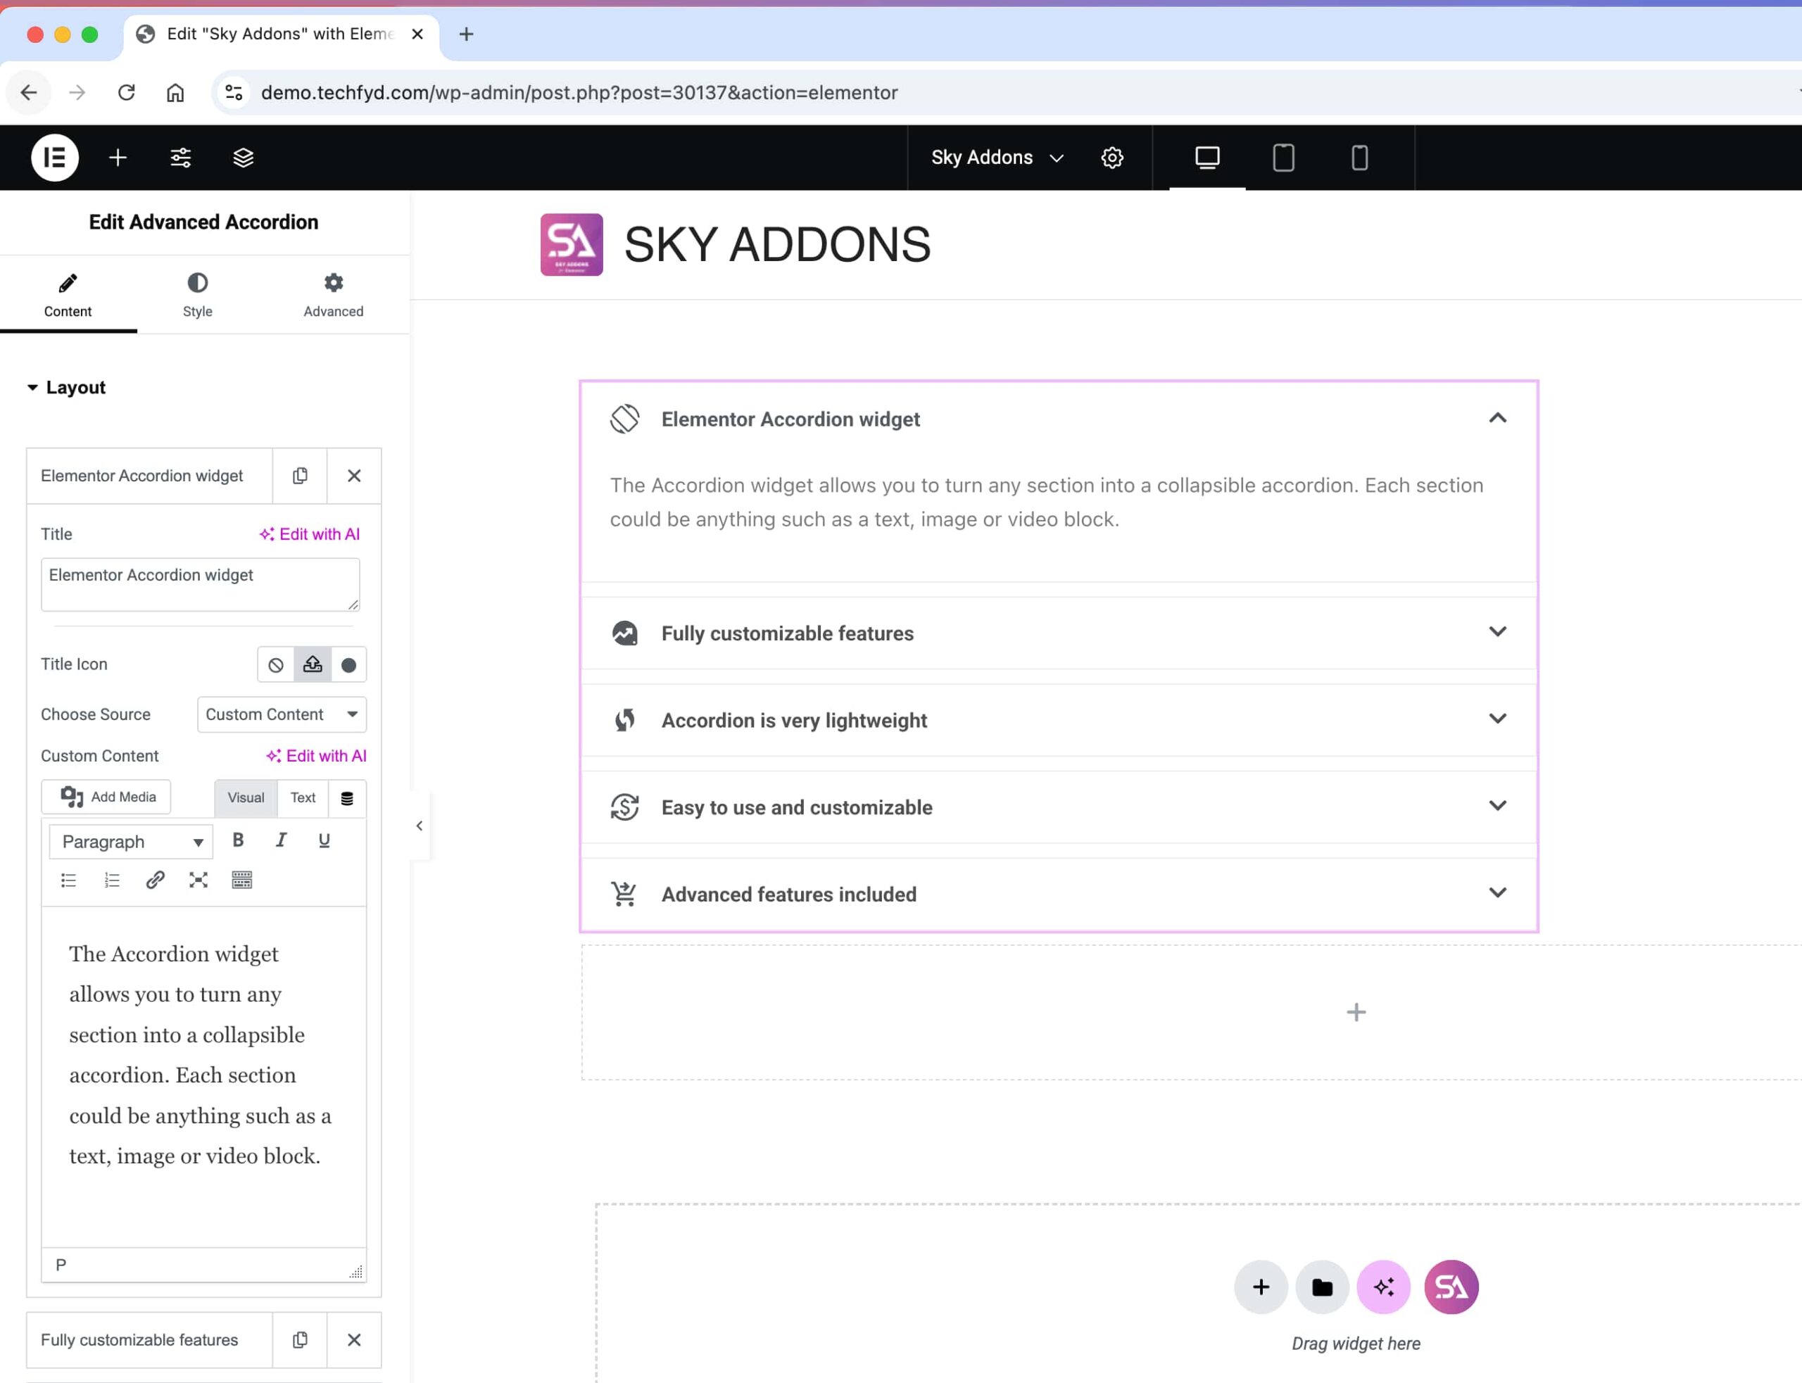
Task: Toggle italic formatting
Action: [281, 840]
